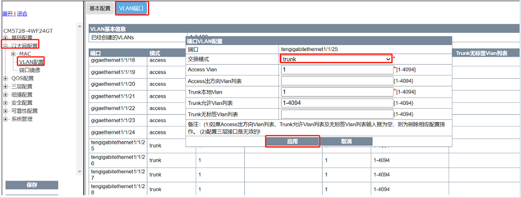The image size is (521, 198).
Task: Expand the 系统管理 plus icon
Action: (5, 119)
